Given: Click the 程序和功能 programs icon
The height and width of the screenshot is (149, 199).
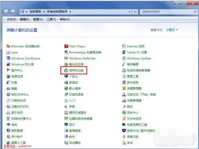Looking at the screenshot, I should [66, 70].
